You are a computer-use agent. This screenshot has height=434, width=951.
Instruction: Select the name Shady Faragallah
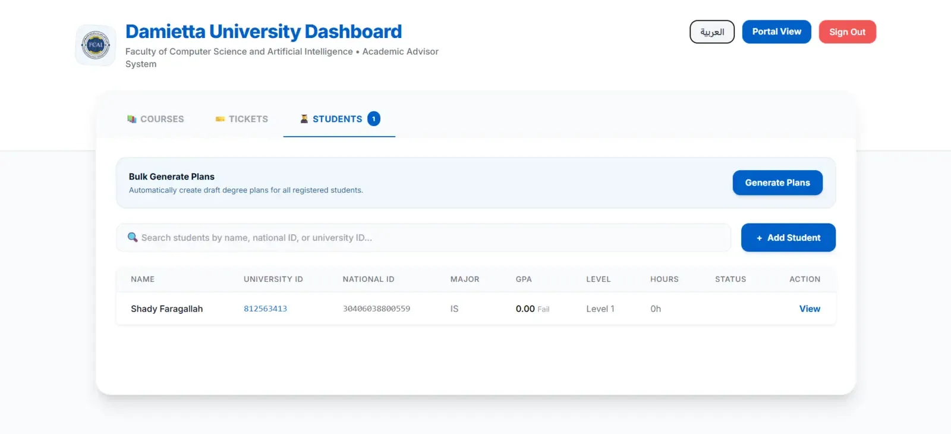(167, 309)
